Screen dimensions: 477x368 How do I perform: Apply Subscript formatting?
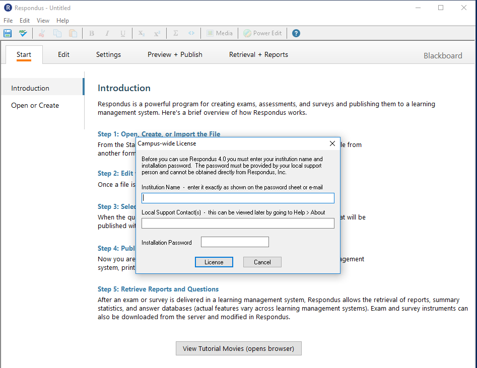(142, 33)
